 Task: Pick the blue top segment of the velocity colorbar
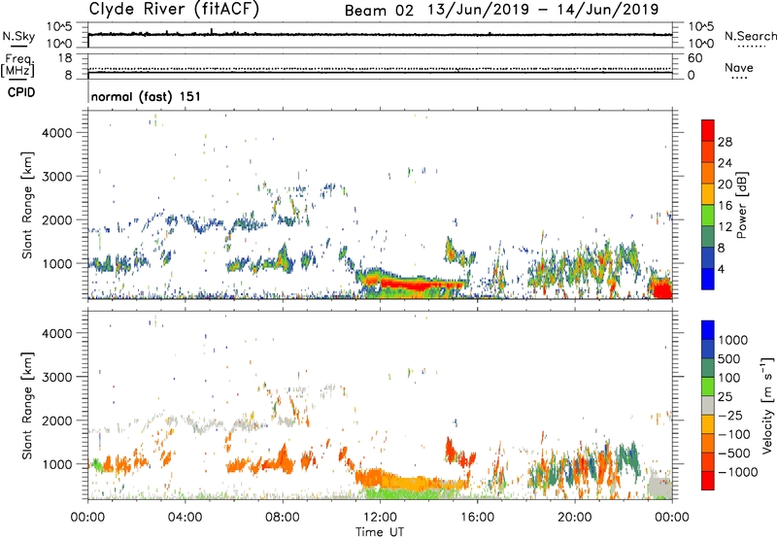(x=708, y=330)
